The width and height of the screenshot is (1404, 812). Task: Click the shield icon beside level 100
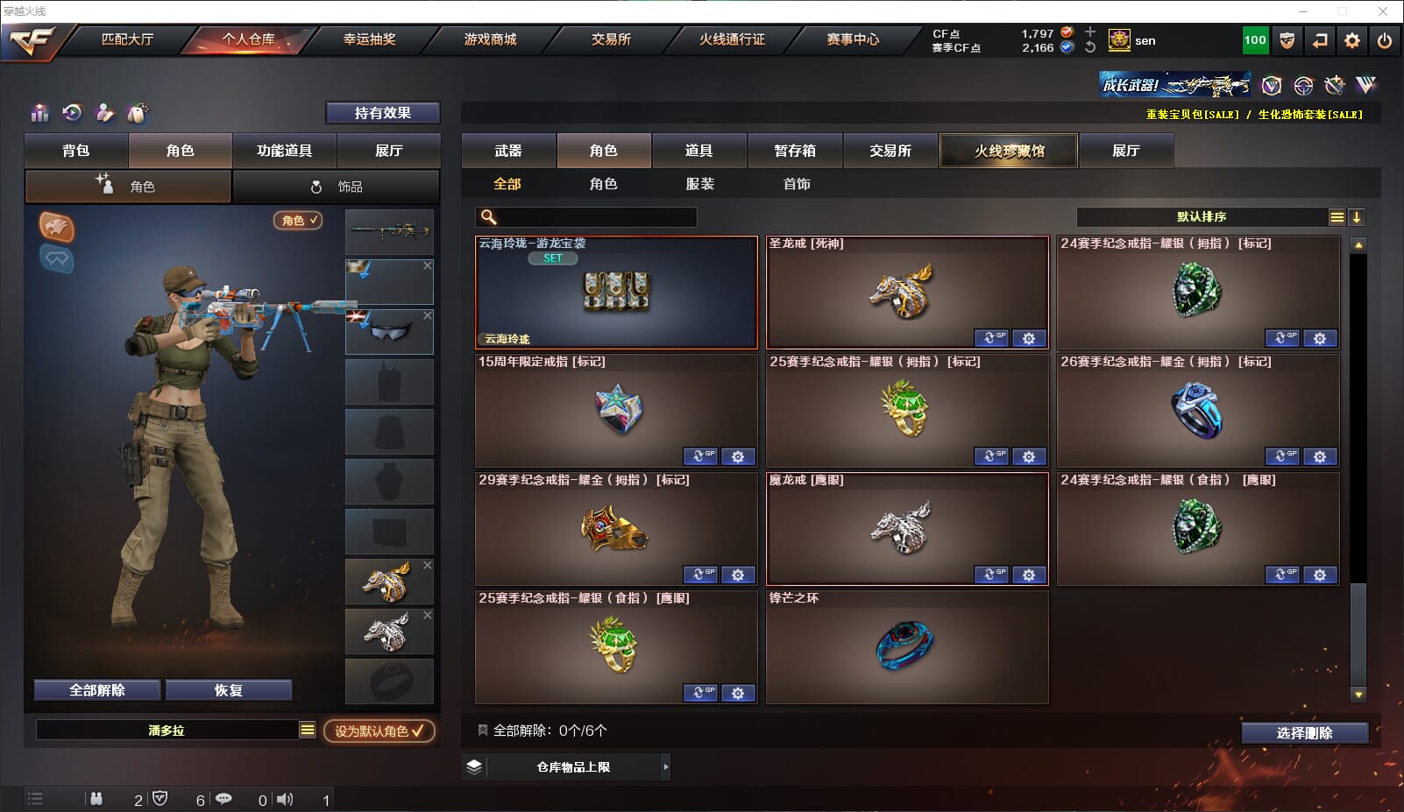1287,40
